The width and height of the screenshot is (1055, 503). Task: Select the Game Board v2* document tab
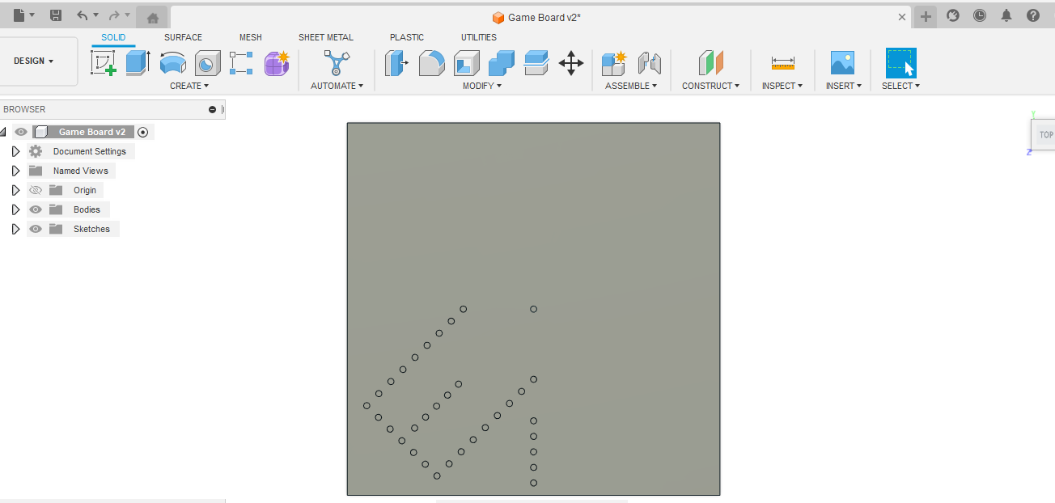pyautogui.click(x=536, y=18)
